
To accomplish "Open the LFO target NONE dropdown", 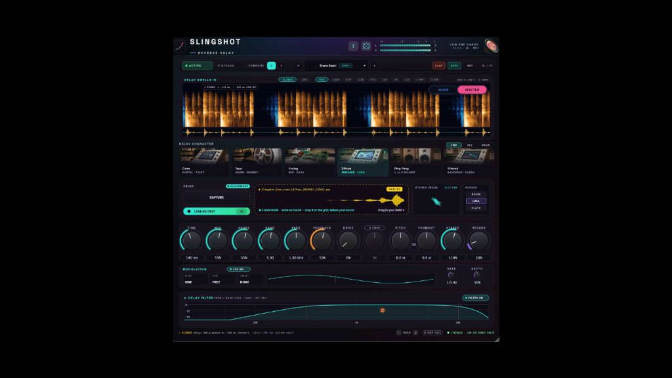I will click(x=250, y=280).
